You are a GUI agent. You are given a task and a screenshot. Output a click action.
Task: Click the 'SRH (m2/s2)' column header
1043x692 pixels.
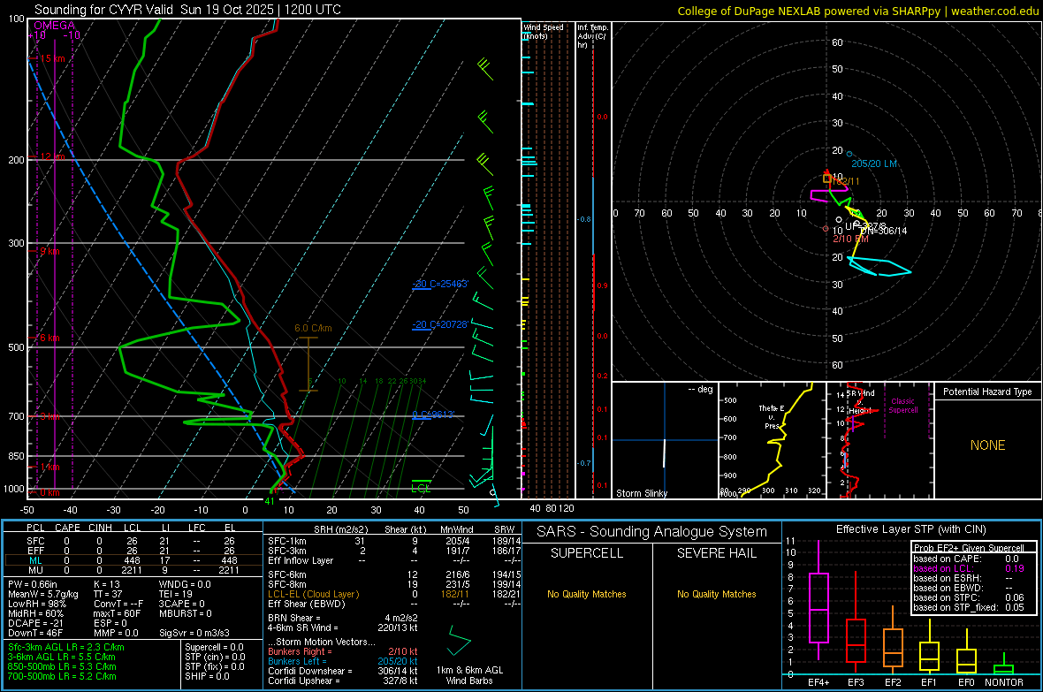340,529
